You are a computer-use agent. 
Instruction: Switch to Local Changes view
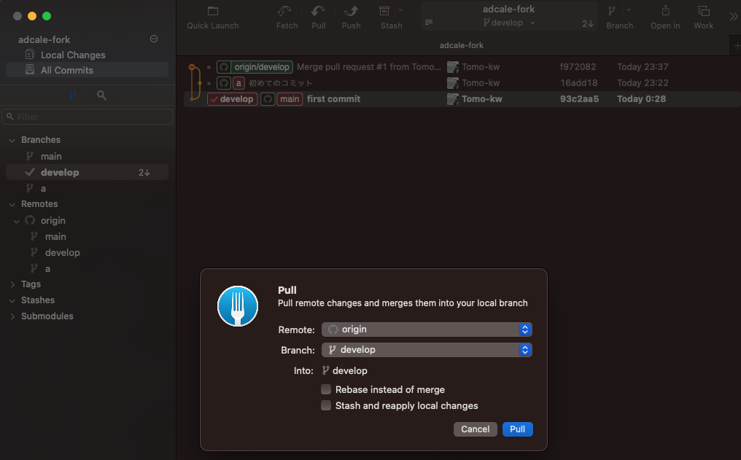tap(75, 55)
